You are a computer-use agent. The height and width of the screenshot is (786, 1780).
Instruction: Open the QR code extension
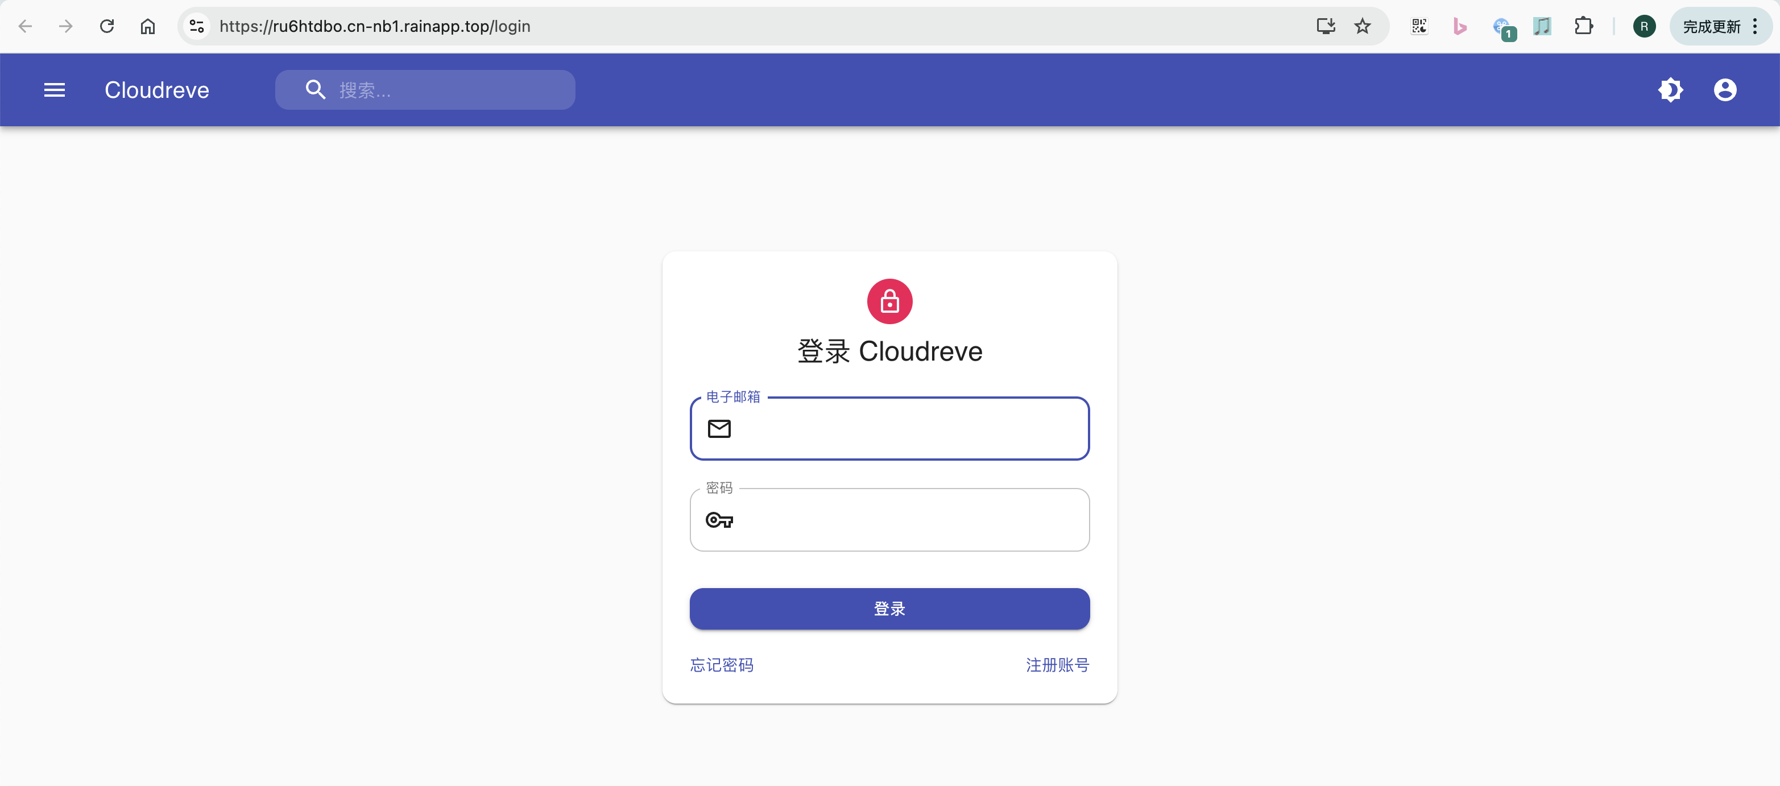(1419, 26)
